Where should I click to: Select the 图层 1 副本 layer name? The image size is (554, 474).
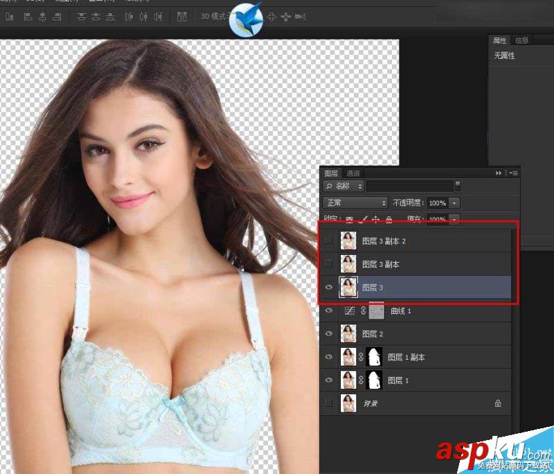coord(406,358)
